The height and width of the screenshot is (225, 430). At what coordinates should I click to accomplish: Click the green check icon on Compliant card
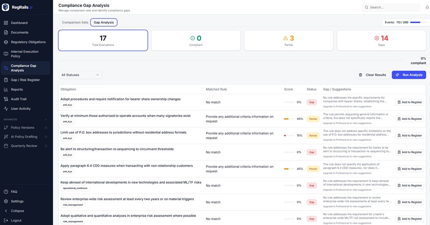tap(193, 38)
